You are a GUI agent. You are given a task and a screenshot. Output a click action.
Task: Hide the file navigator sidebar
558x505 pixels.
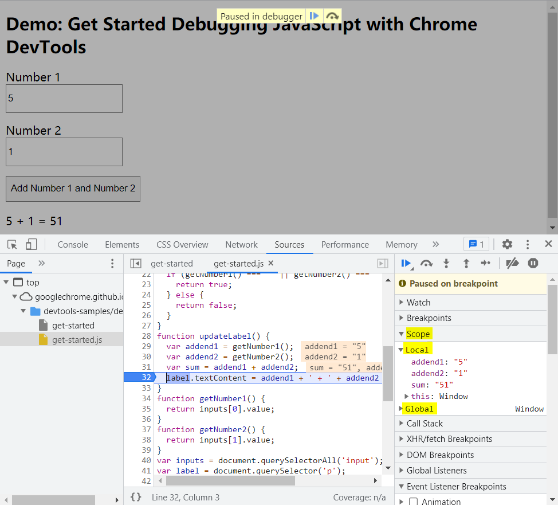point(136,264)
